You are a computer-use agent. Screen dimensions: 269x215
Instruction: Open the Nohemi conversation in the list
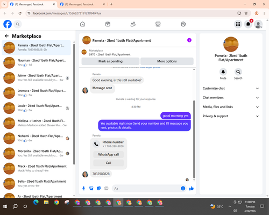click(x=36, y=138)
